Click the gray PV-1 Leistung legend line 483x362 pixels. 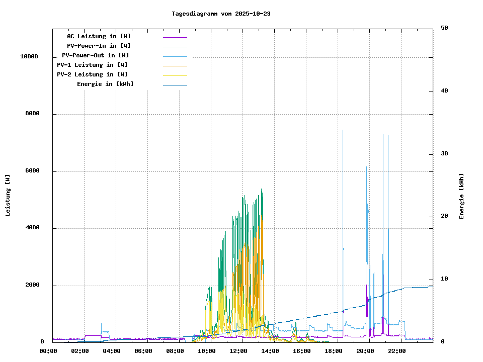coord(175,66)
